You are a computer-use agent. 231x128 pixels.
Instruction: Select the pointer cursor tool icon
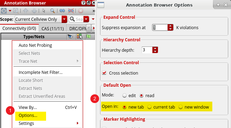click(x=44, y=11)
